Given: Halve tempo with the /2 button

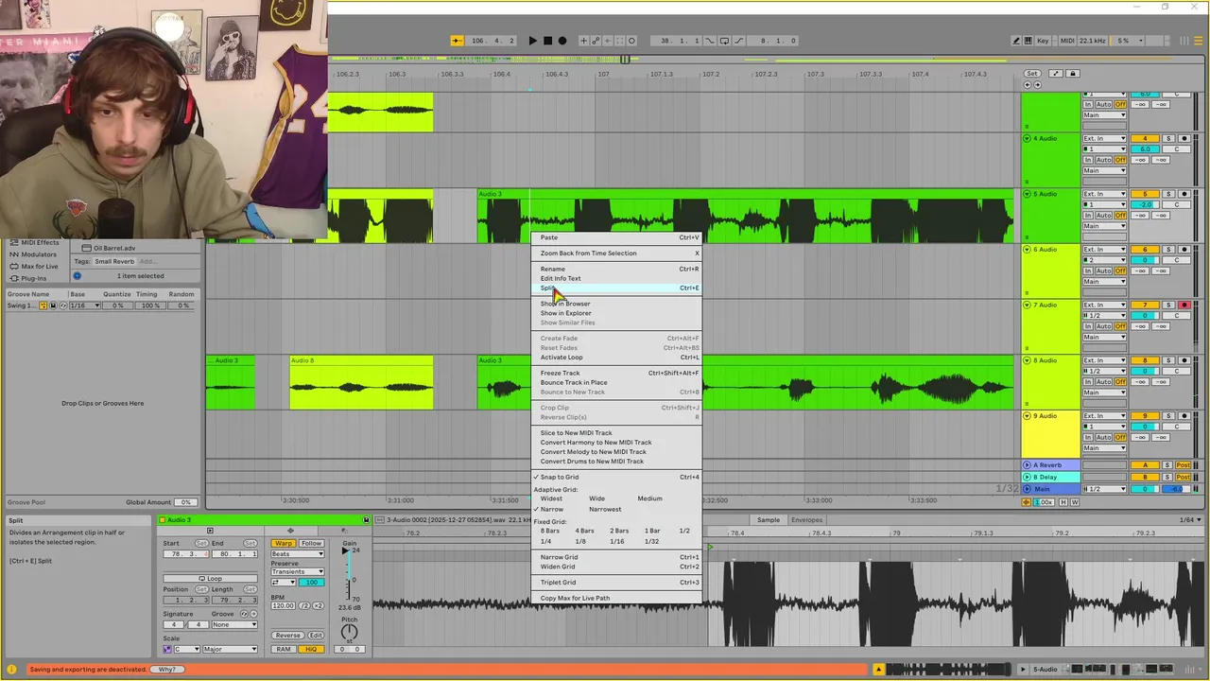Looking at the screenshot, I should 305,605.
